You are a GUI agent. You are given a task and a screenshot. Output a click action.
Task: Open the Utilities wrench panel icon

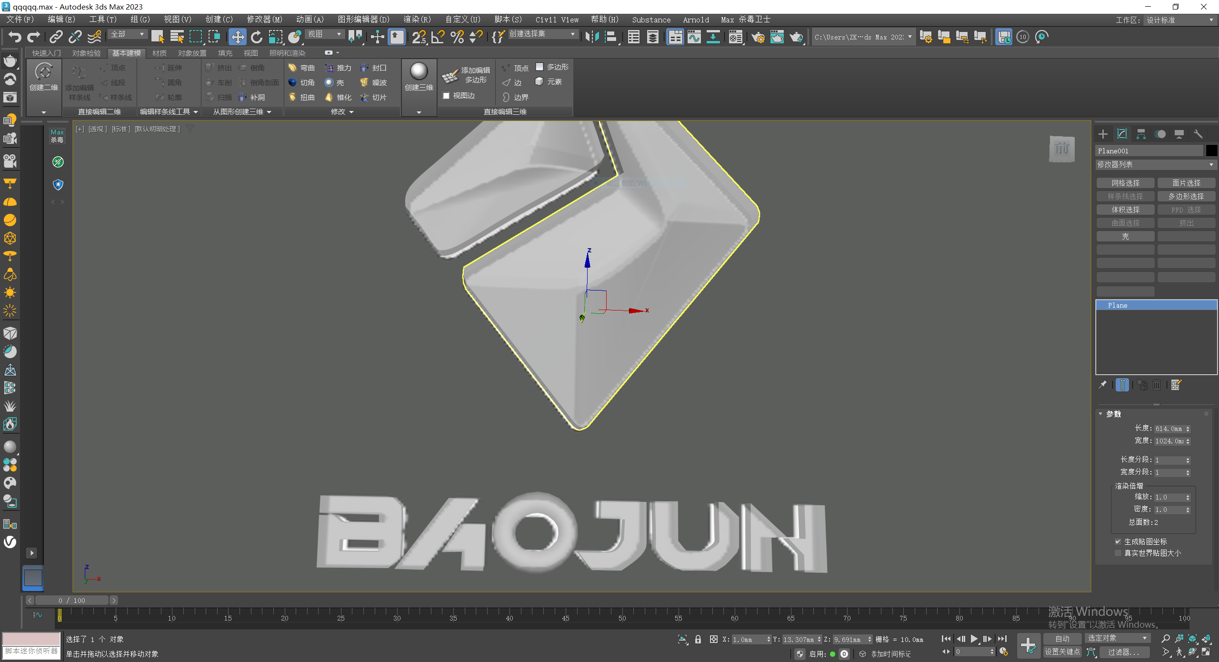pyautogui.click(x=1198, y=134)
